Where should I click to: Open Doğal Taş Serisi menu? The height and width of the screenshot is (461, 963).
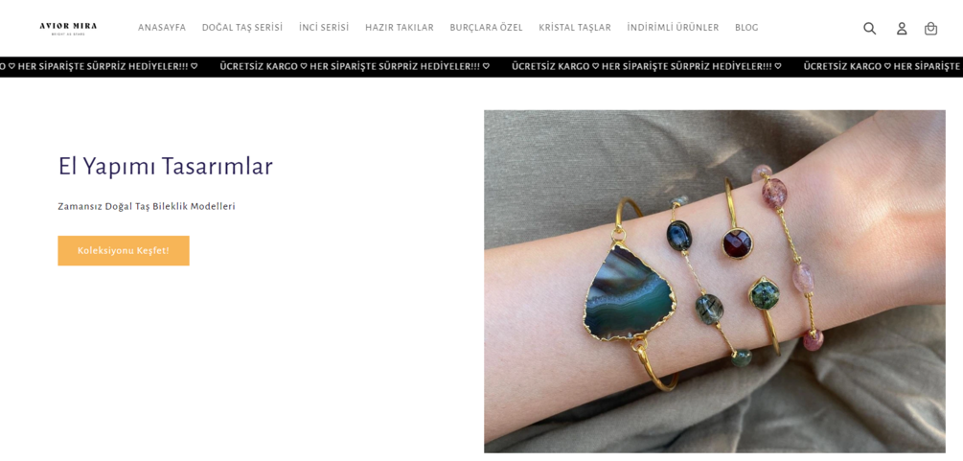[242, 28]
